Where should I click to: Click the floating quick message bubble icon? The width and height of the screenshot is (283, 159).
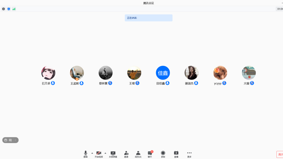[x=10, y=140]
